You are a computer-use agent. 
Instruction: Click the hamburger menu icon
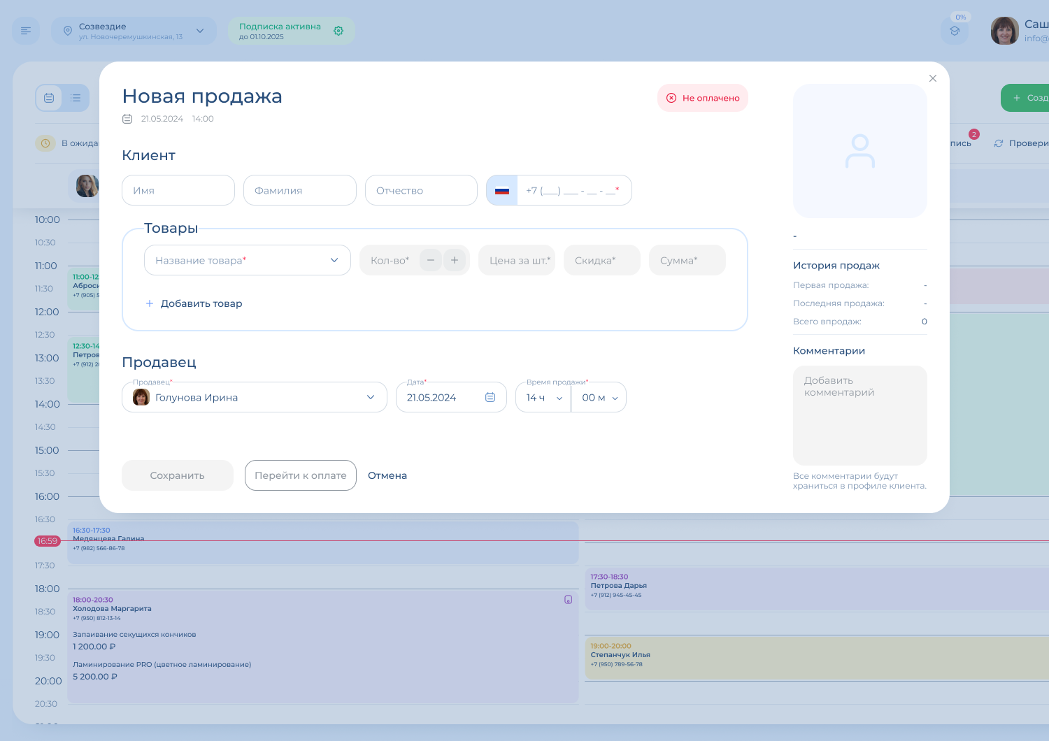[26, 31]
